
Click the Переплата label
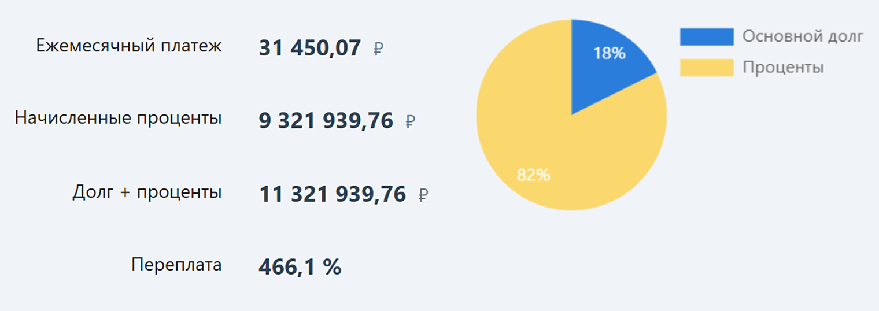pyautogui.click(x=176, y=265)
